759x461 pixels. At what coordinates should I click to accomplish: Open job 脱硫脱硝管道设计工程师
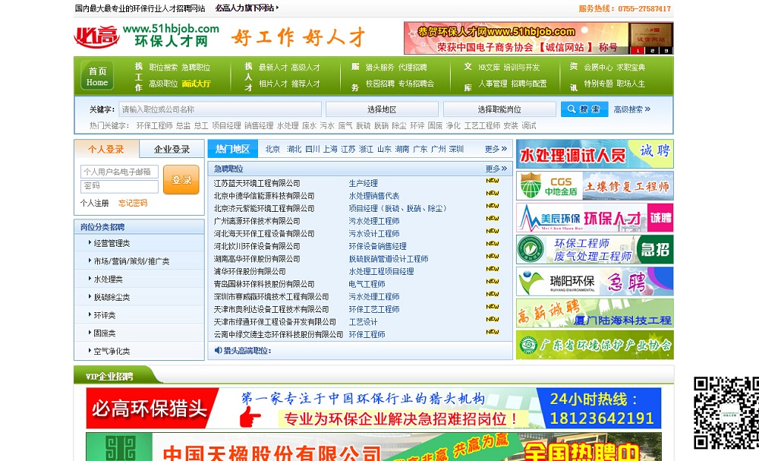click(x=388, y=258)
